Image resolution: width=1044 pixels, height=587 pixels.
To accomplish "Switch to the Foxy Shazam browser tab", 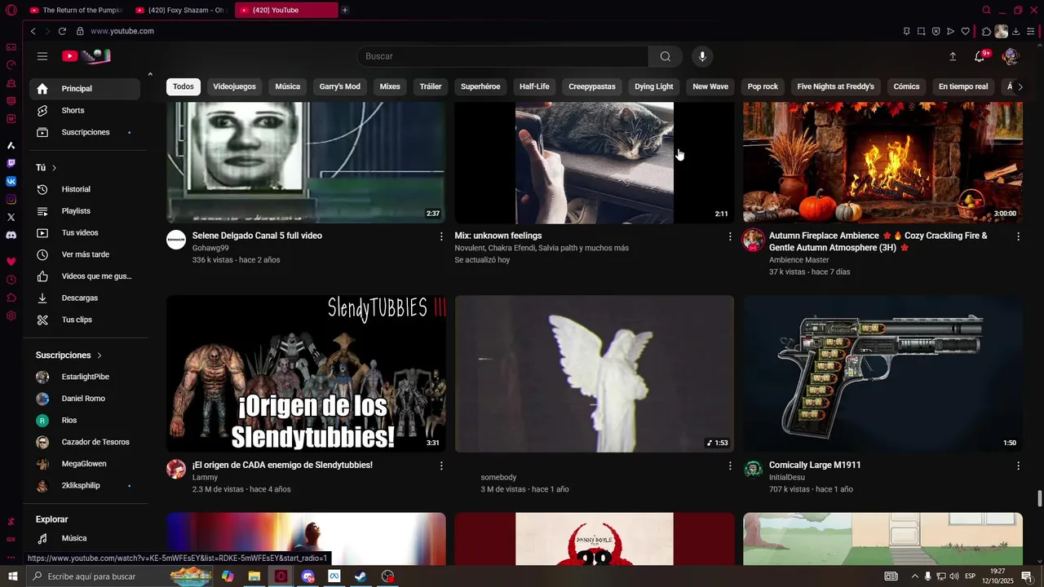I will tap(181, 10).
